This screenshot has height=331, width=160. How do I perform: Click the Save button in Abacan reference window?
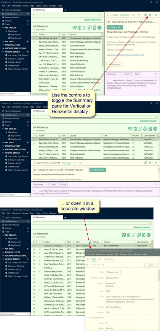[x=151, y=265]
